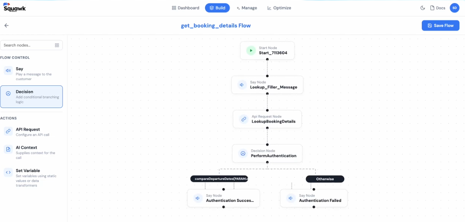Select the Authentication Failed node label
The width and height of the screenshot is (465, 222).
click(320, 201)
